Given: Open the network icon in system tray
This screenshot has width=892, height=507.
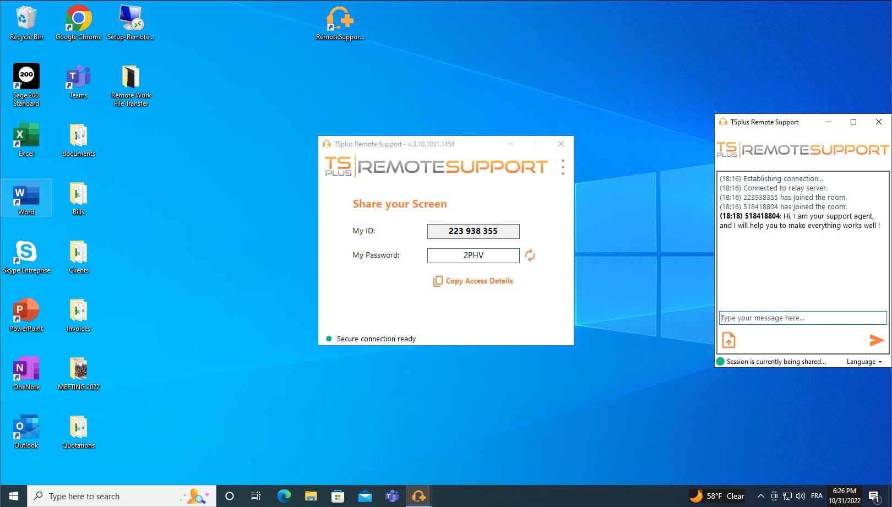Looking at the screenshot, I should (x=787, y=496).
